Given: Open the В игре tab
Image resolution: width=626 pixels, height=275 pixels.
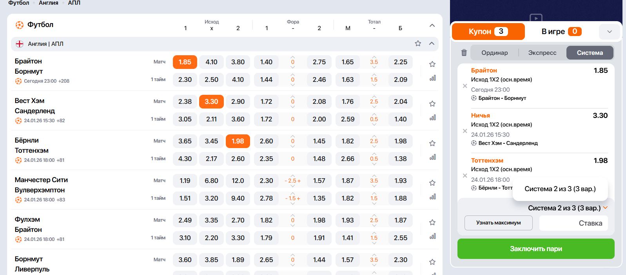Looking at the screenshot, I should (x=561, y=31).
